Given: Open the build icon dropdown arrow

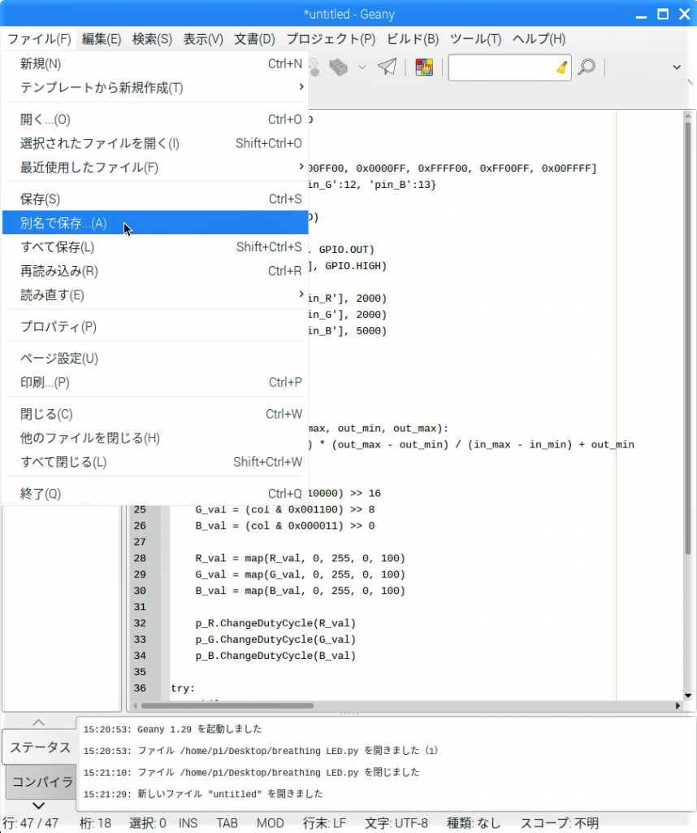Looking at the screenshot, I should tap(362, 68).
